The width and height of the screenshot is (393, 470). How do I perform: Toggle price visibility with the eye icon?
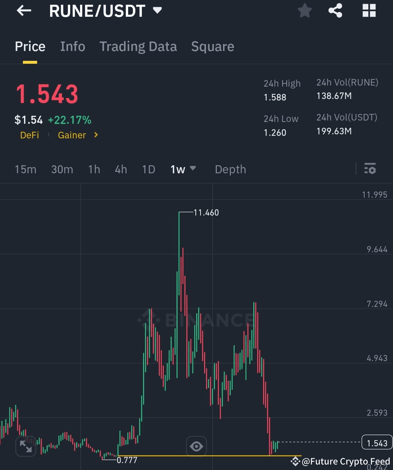[x=196, y=446]
